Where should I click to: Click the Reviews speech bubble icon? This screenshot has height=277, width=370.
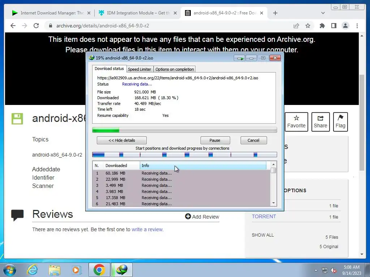click(17, 215)
